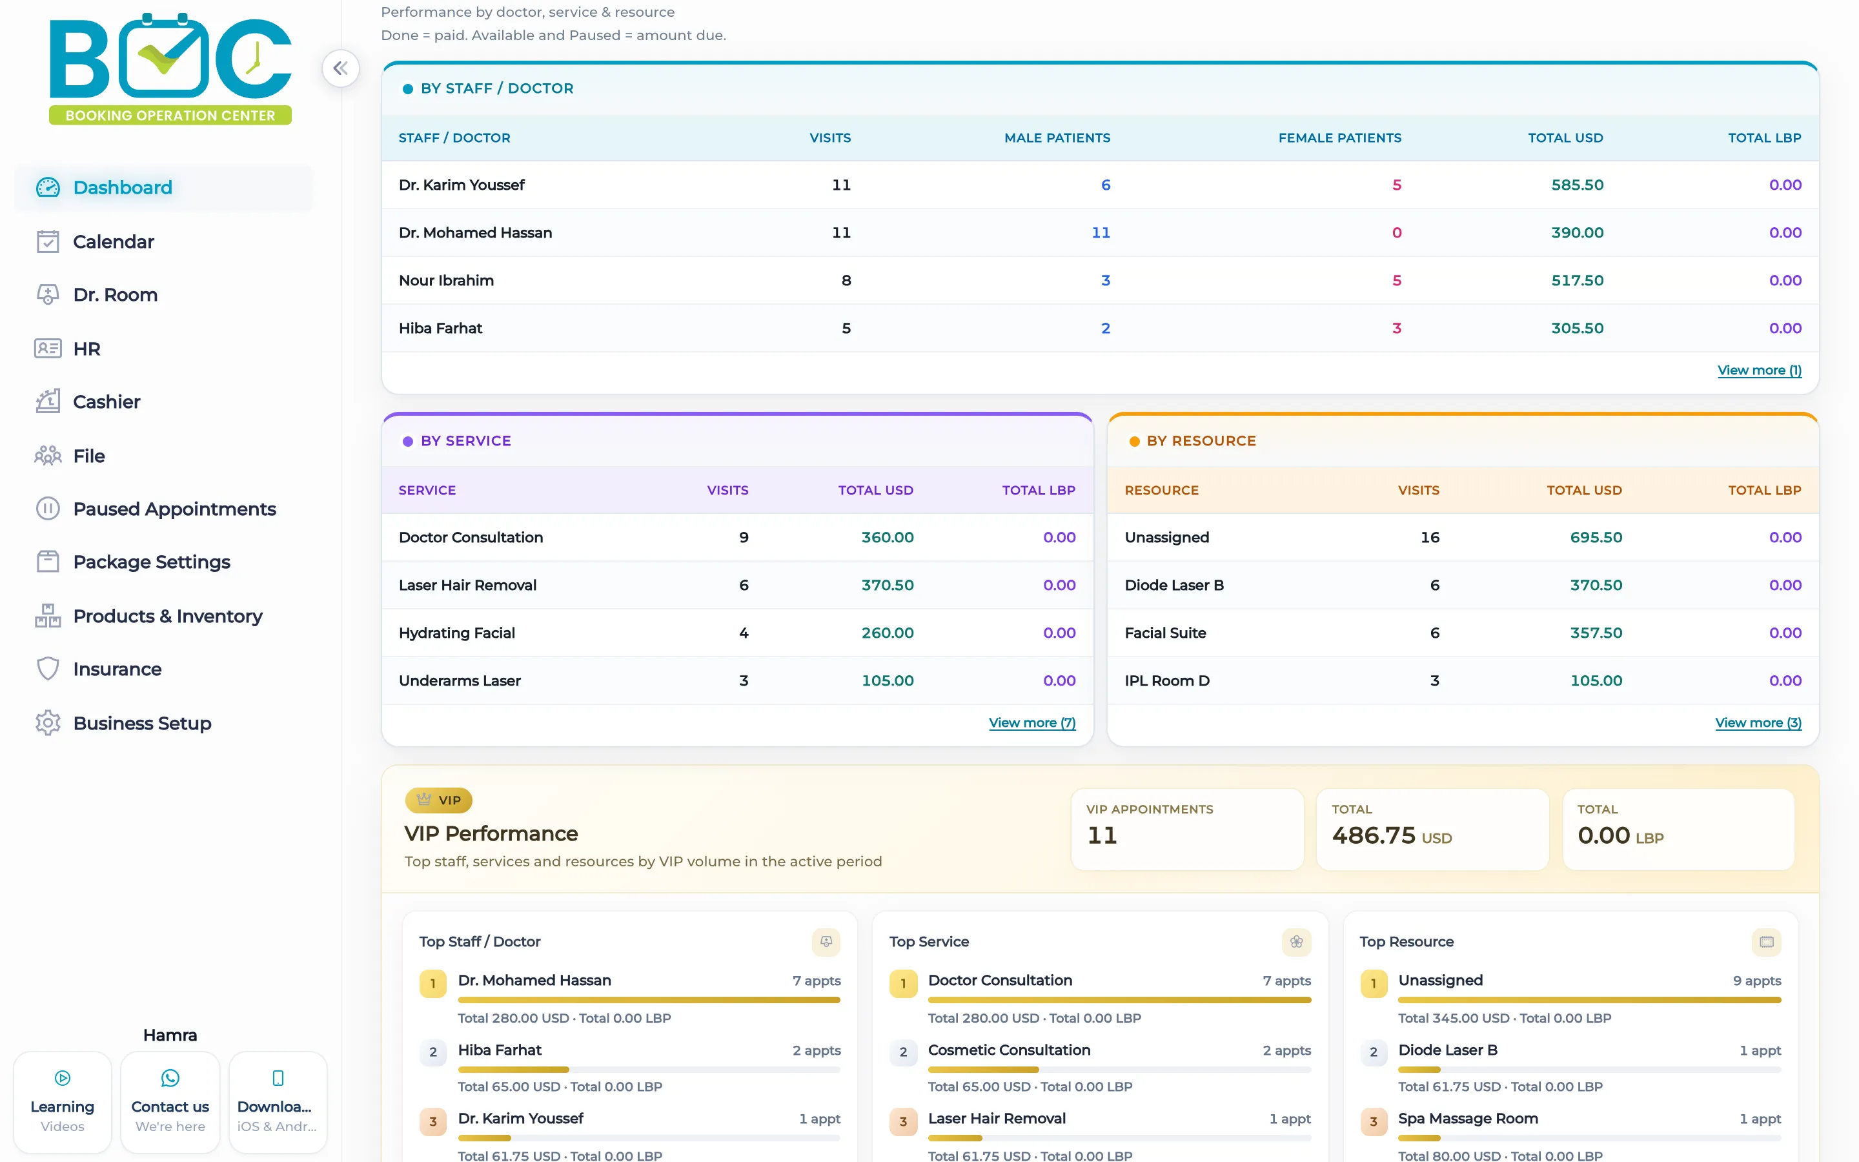Image resolution: width=1859 pixels, height=1162 pixels.
Task: Click the File people icon
Action: click(x=48, y=456)
